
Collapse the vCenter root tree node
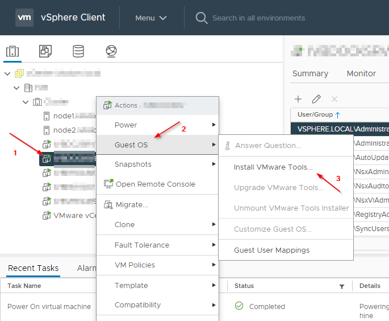pyautogui.click(x=7, y=73)
